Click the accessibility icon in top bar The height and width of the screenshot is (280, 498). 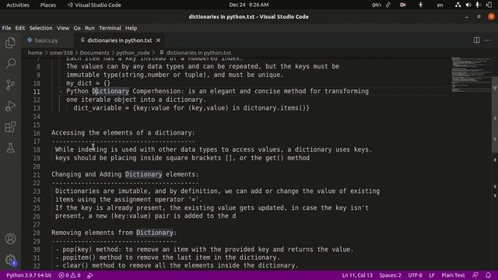pos(420,5)
